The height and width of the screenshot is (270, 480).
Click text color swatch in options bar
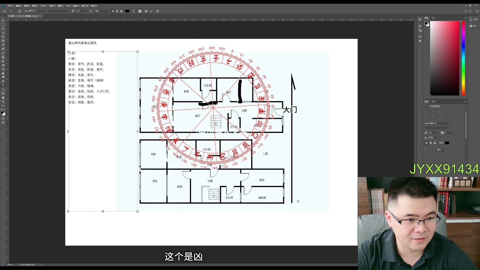[x=127, y=11]
